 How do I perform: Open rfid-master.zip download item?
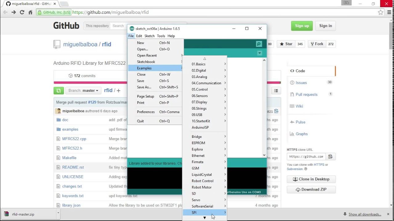(x=29, y=214)
